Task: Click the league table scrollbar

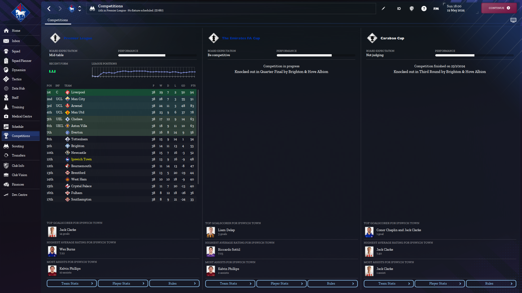Action: (198, 137)
